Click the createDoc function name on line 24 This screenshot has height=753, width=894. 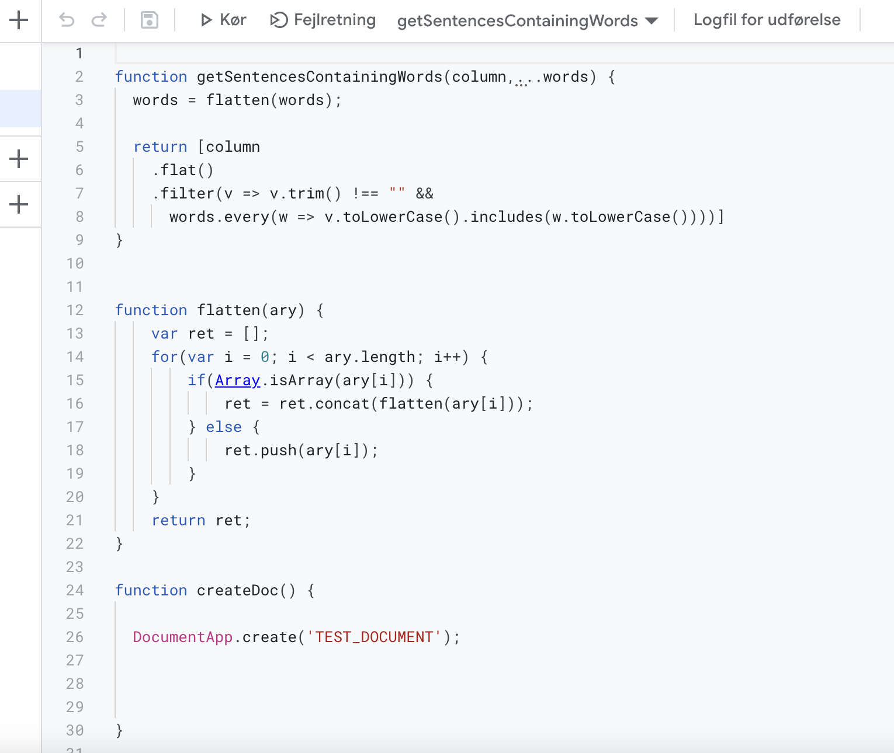click(x=237, y=591)
